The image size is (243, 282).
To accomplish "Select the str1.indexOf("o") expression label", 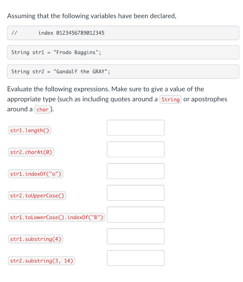I will [36, 174].
